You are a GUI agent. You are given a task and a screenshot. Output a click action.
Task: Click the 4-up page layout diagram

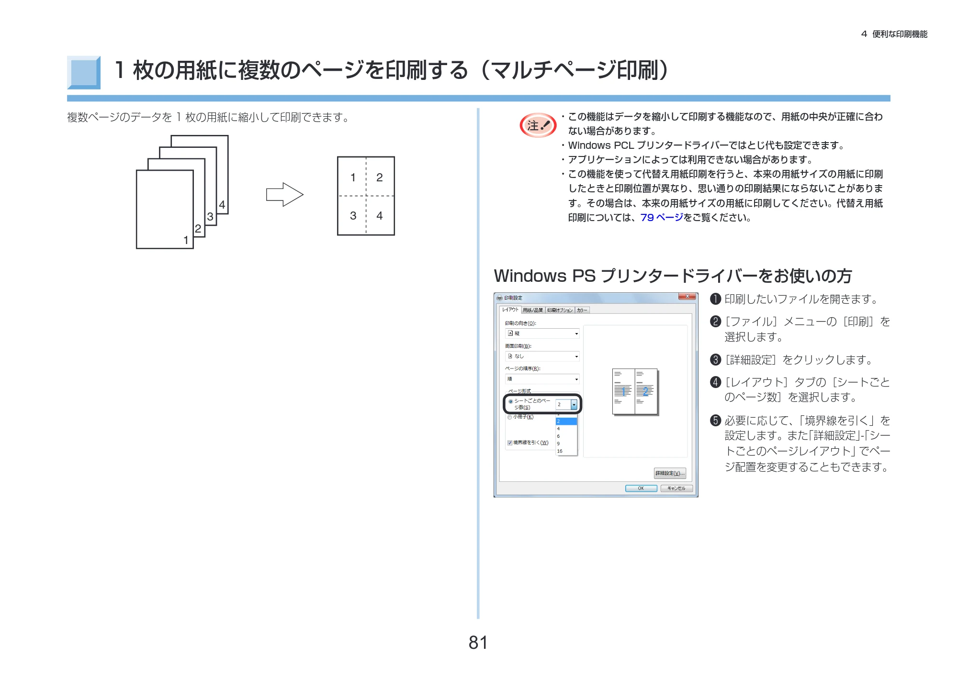[366, 196]
